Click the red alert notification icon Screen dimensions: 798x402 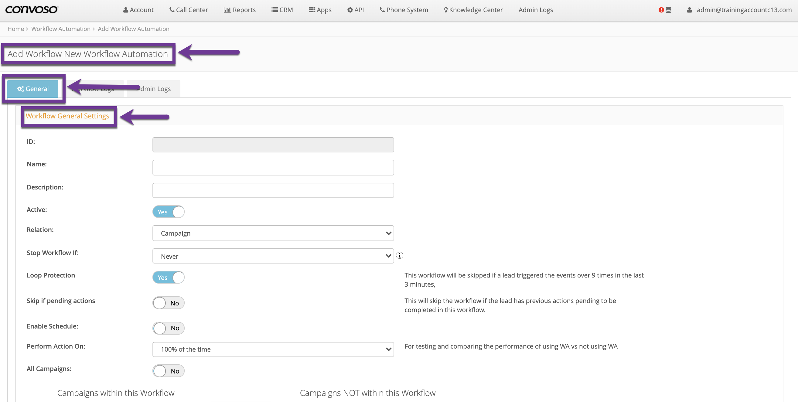[661, 10]
